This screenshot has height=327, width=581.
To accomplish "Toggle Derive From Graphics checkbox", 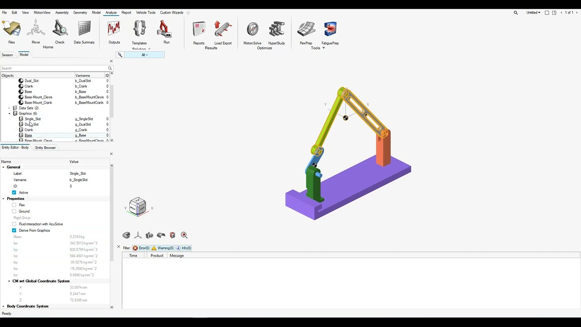I will coord(14,231).
